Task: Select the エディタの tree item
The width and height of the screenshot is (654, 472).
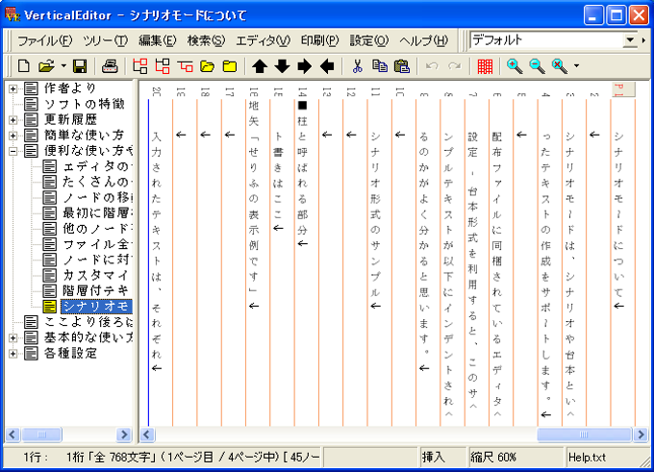Action: [97, 166]
